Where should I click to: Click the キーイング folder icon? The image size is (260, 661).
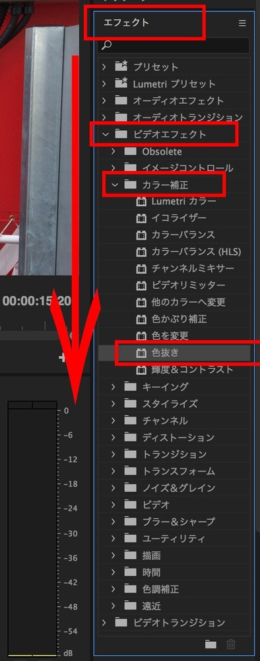pyautogui.click(x=131, y=387)
